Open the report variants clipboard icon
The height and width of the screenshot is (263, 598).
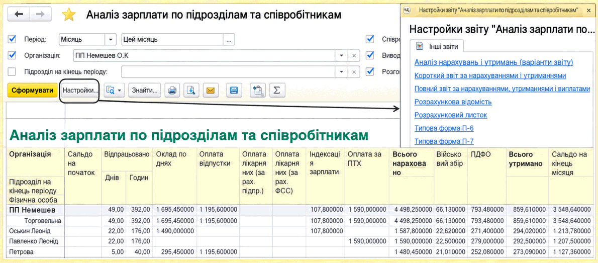258,91
